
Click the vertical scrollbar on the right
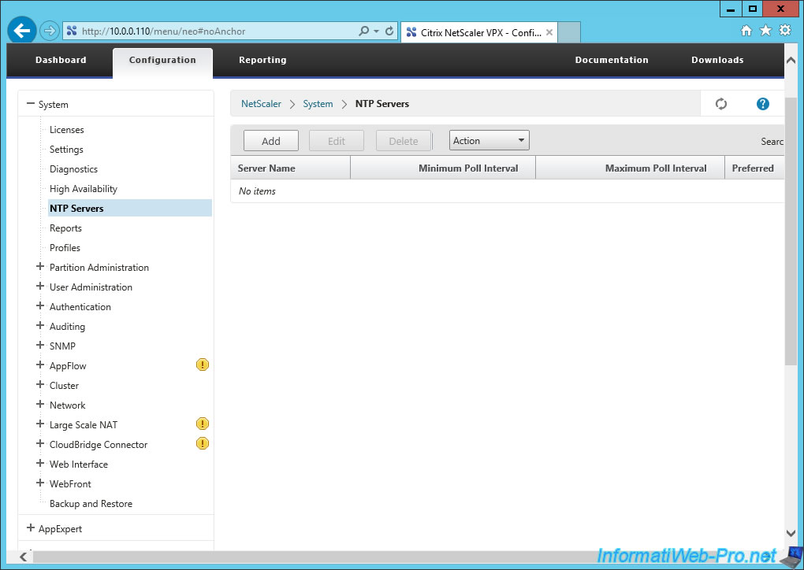coord(791,236)
